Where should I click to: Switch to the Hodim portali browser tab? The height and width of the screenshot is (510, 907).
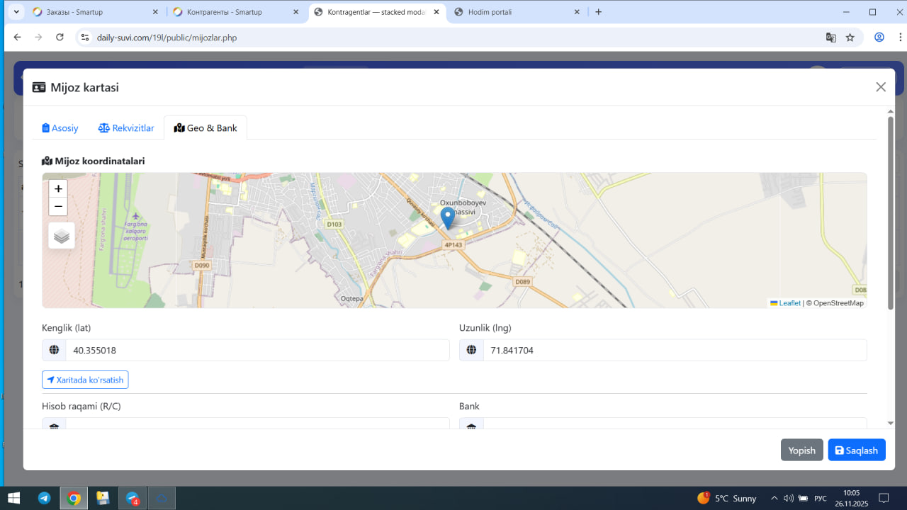point(518,12)
